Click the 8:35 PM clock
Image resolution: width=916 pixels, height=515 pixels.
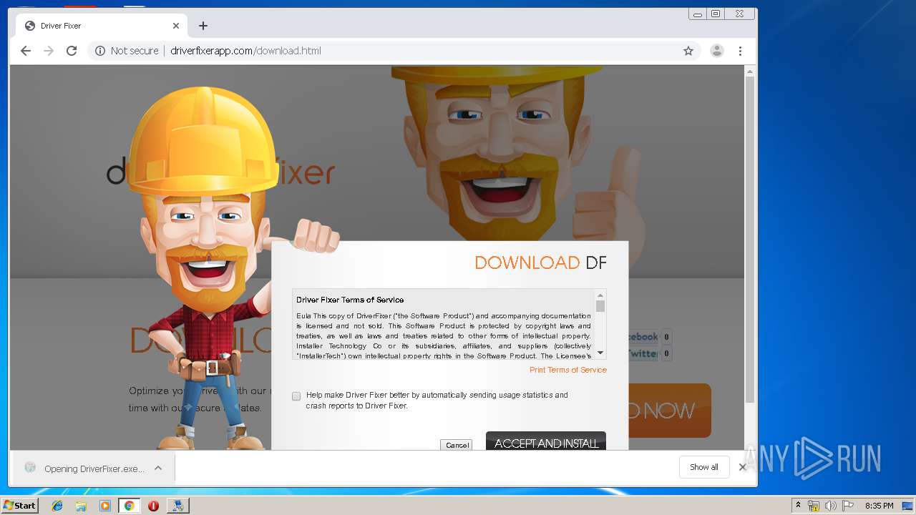click(879, 506)
